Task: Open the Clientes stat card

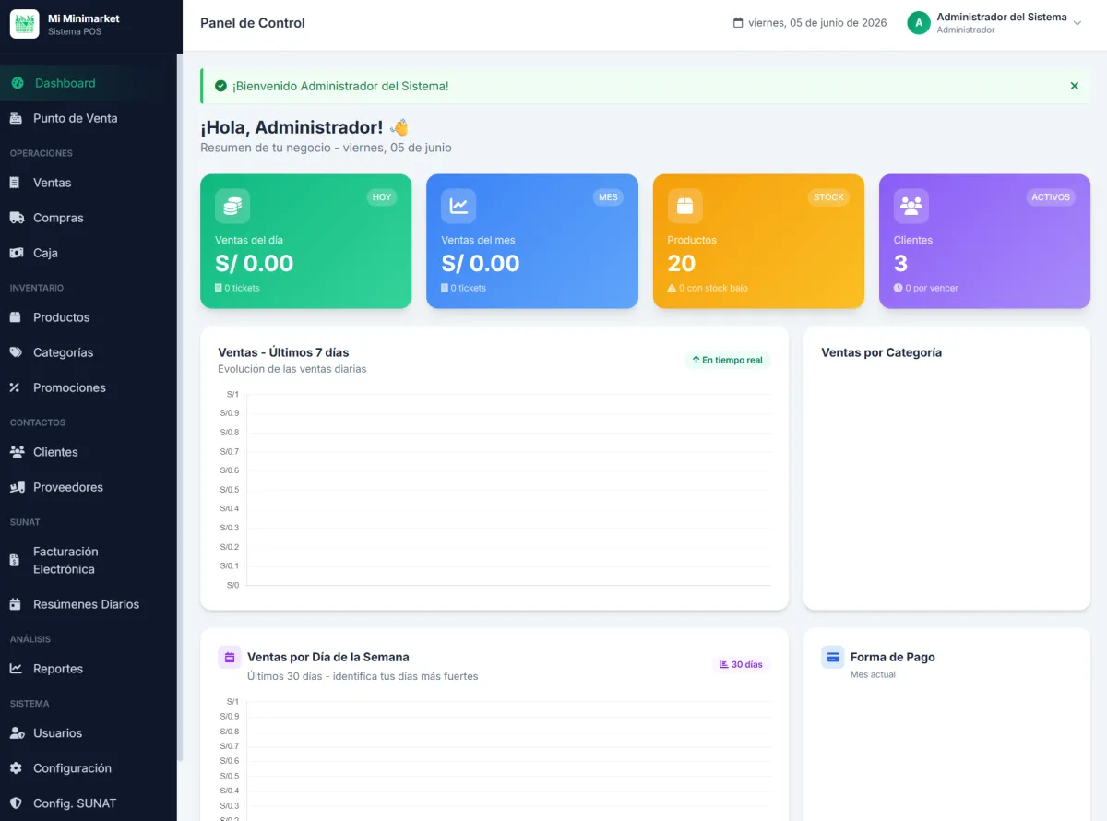Action: 984,241
